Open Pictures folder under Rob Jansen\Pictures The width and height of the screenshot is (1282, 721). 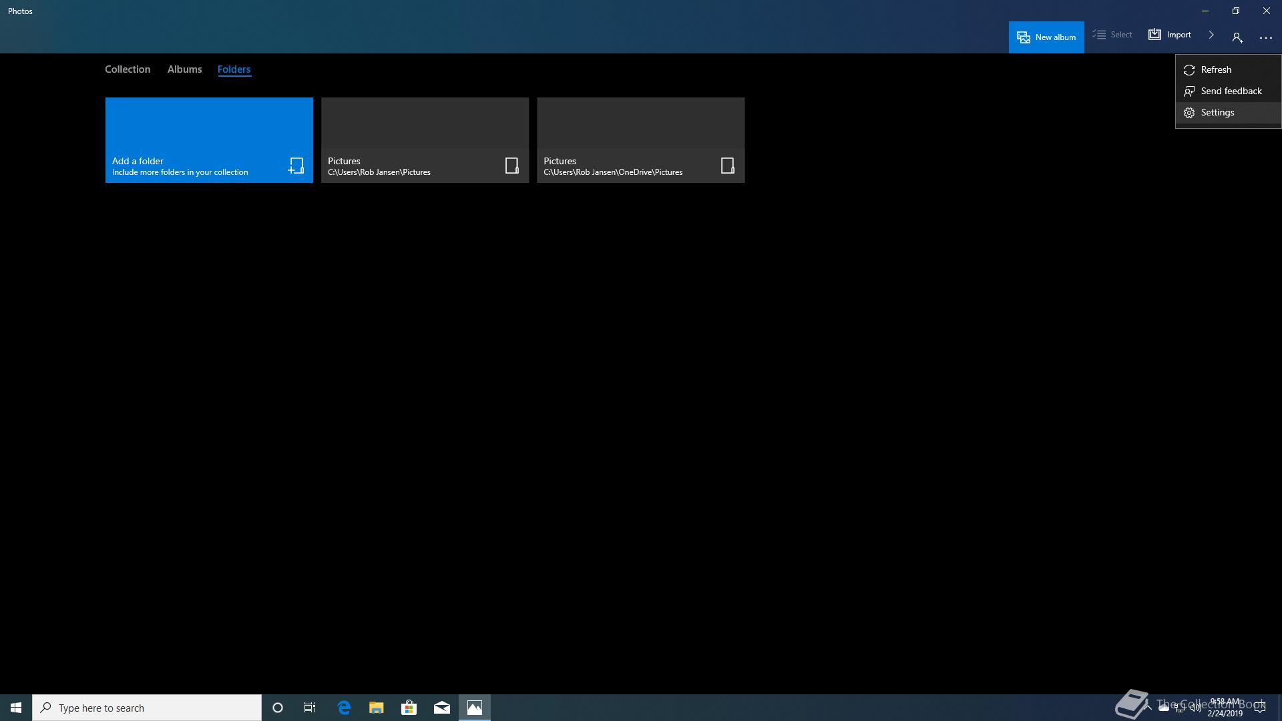click(425, 140)
